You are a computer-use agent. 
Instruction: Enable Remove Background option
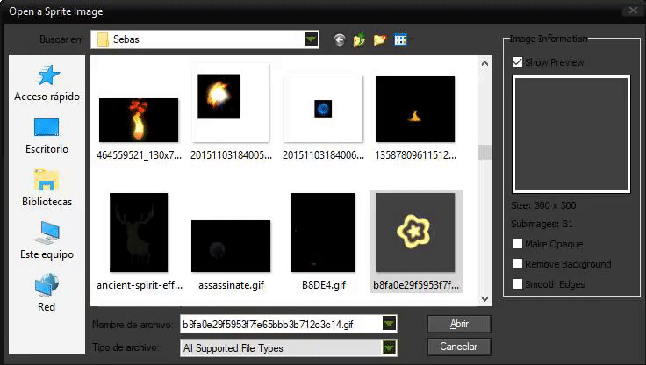[x=518, y=263]
